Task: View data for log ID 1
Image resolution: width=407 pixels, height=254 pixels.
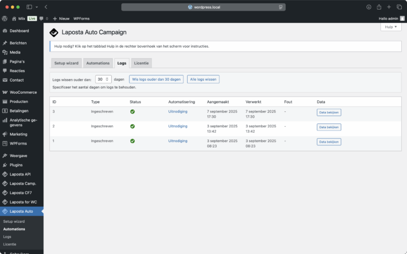Action: point(329,142)
